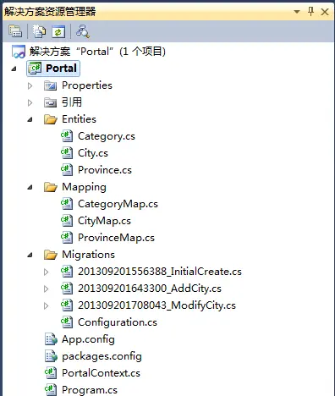Click the 解决方案资源管理器 panel title bar
The width and height of the screenshot is (335, 396).
click(x=167, y=12)
